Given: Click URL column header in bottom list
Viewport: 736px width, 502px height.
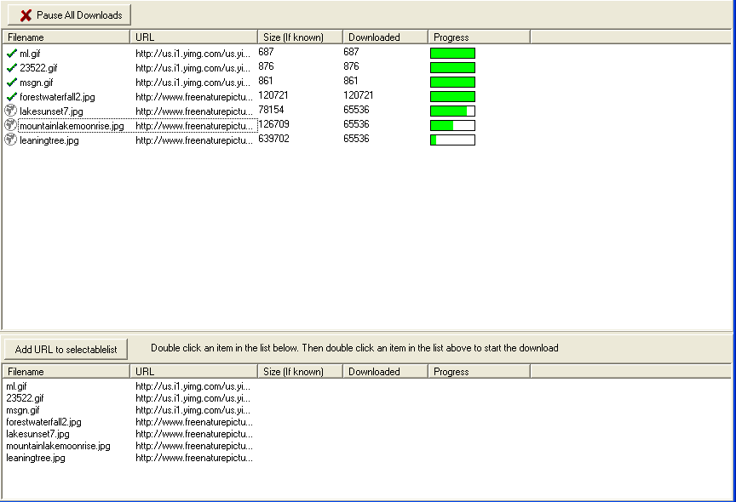Looking at the screenshot, I should point(193,372).
